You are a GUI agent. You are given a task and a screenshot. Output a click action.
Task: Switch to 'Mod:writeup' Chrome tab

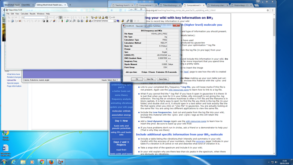tap(241, 5)
